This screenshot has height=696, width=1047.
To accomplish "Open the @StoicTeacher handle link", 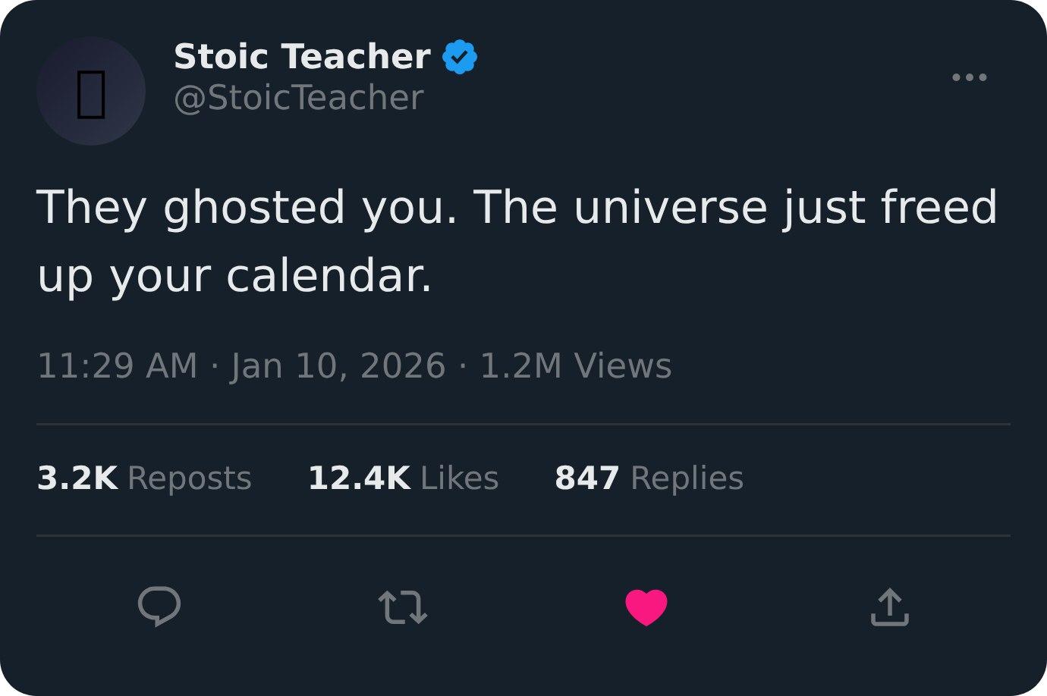I will [298, 98].
